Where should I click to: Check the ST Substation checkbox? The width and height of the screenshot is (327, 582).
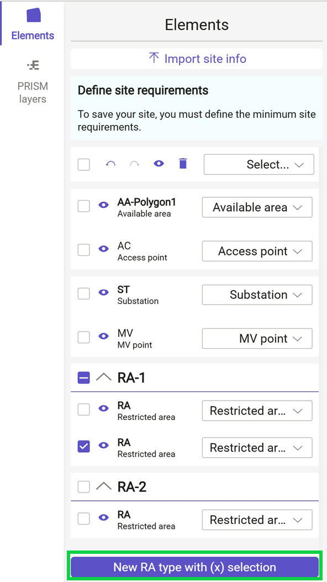click(x=83, y=293)
